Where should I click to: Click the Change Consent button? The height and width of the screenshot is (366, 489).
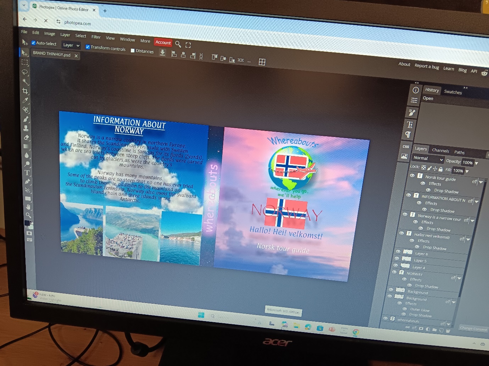[x=473, y=328]
